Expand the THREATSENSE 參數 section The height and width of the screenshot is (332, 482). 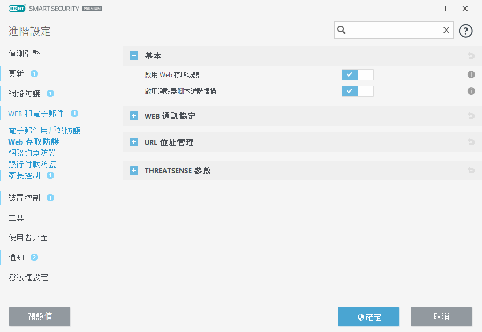tap(134, 171)
